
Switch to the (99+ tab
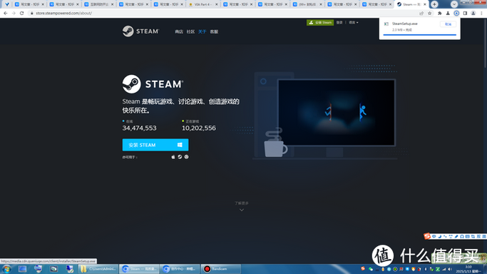307,4
